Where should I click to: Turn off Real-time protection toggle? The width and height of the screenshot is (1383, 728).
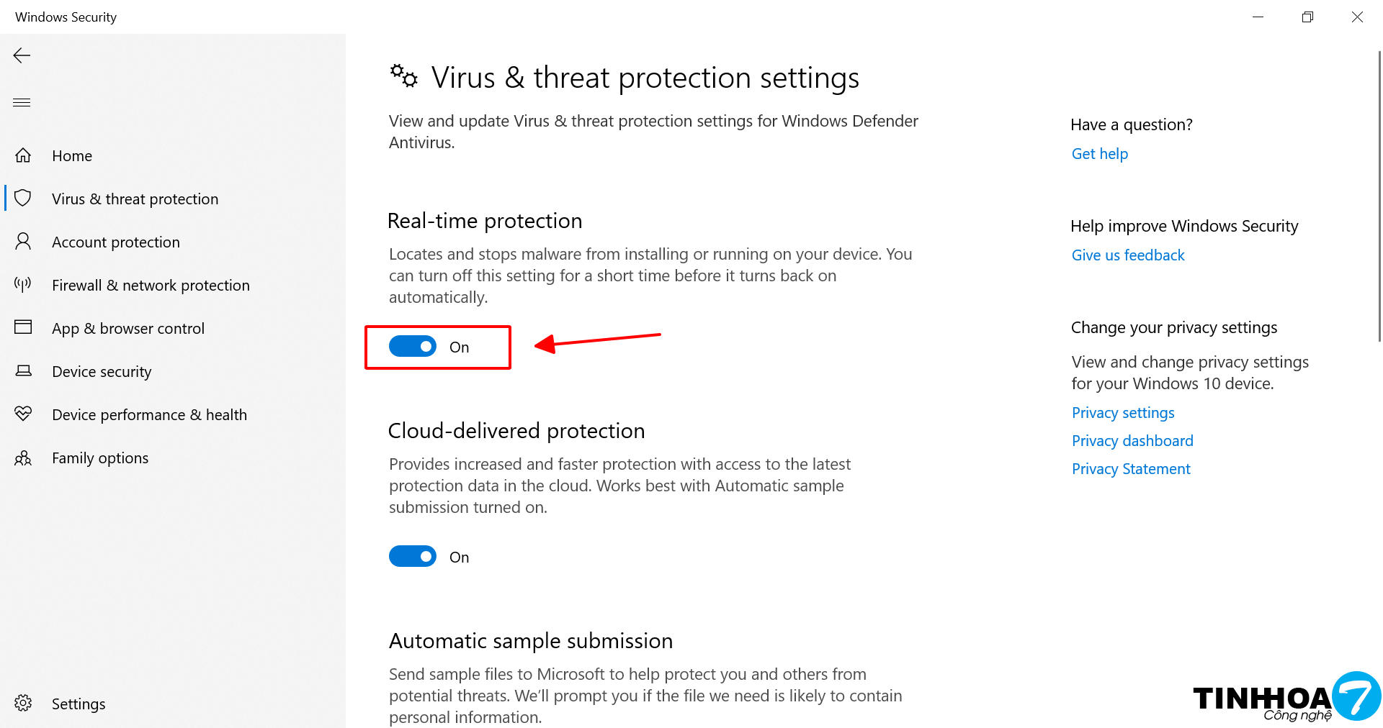click(413, 347)
